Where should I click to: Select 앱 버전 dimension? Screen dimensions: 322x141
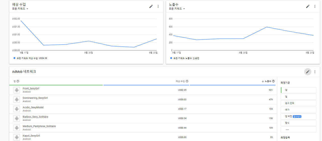click(298, 116)
